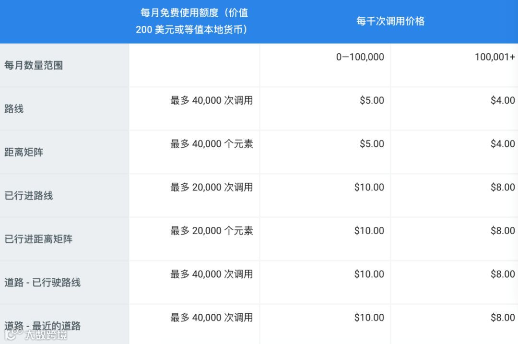
Task: Click the $4.00 price in 距离矩阵 row
Action: (x=502, y=144)
